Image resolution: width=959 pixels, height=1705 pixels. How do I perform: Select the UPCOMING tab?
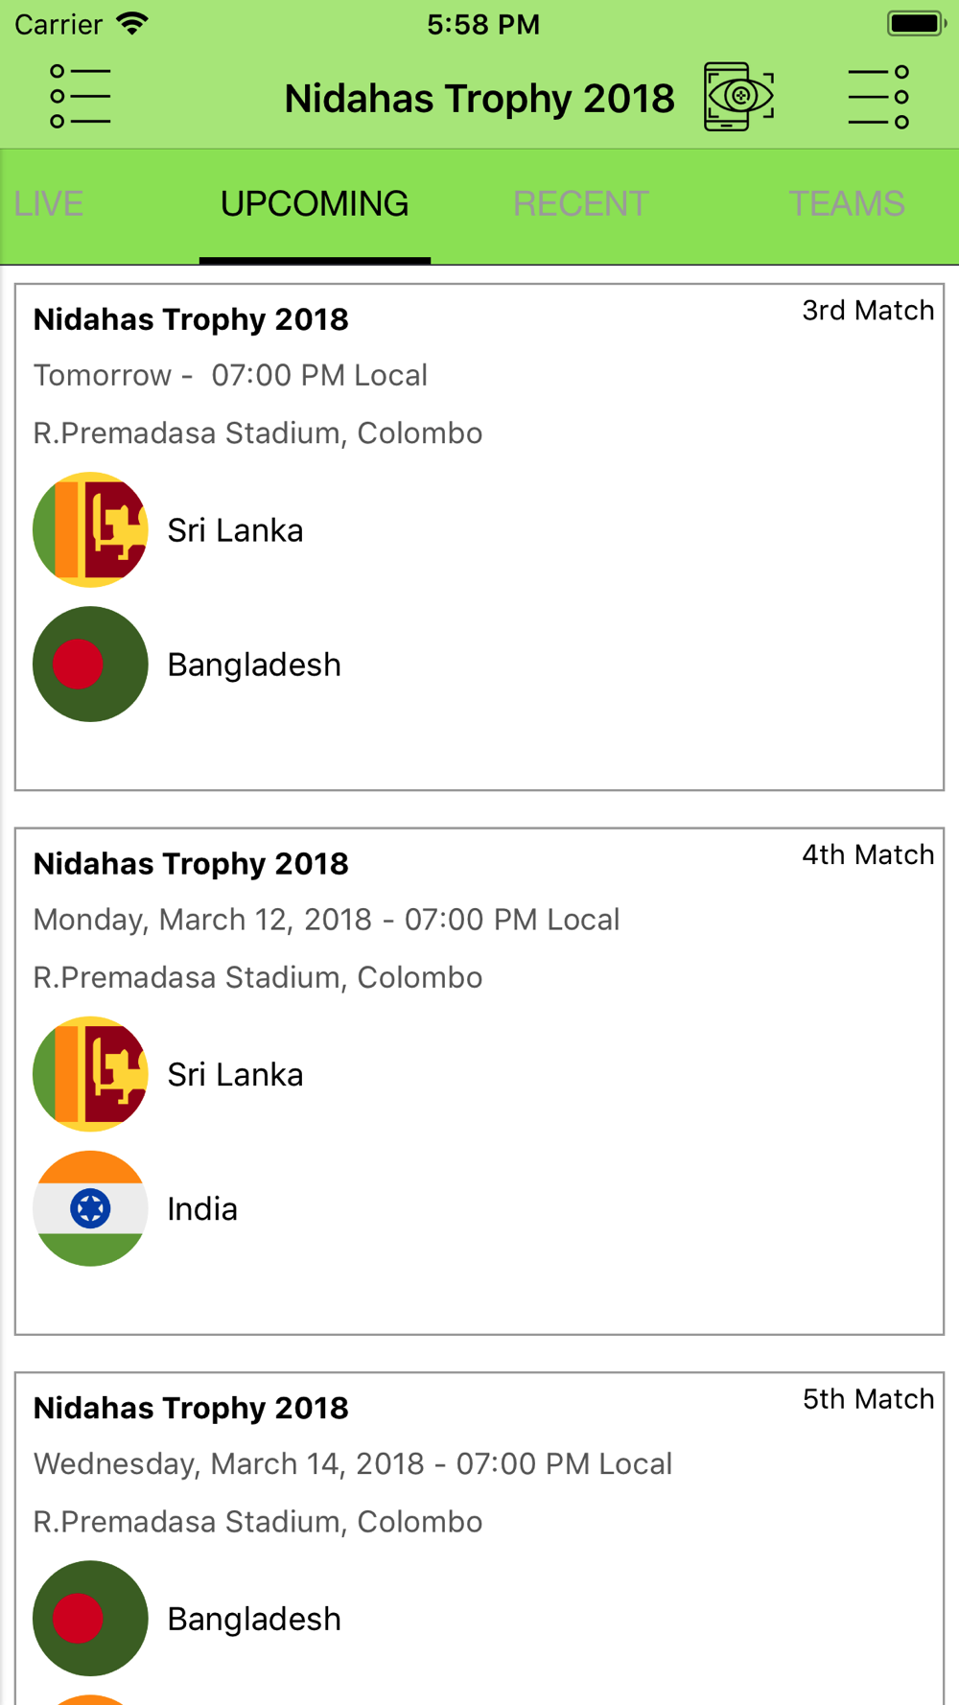click(315, 203)
